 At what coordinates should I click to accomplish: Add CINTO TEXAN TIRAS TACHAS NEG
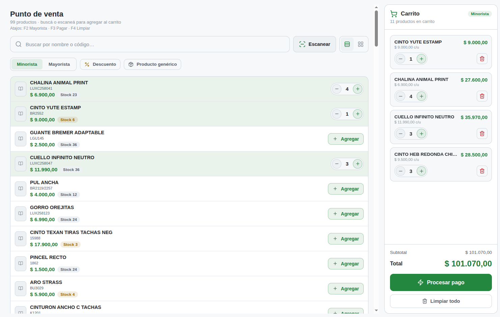click(346, 239)
